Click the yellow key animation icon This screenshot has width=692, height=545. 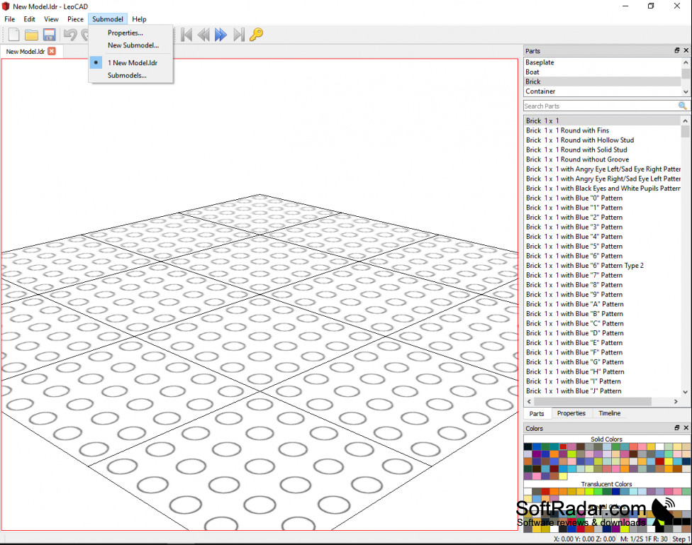tap(256, 35)
